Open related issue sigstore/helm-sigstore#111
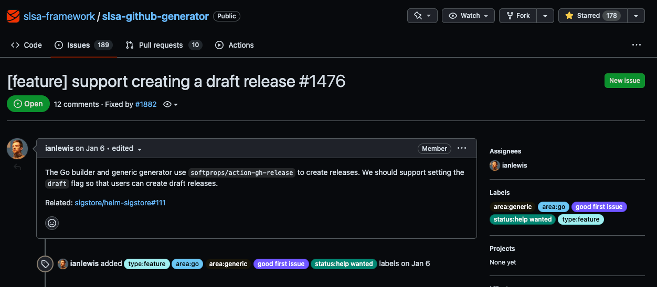This screenshot has width=657, height=287. (120, 202)
